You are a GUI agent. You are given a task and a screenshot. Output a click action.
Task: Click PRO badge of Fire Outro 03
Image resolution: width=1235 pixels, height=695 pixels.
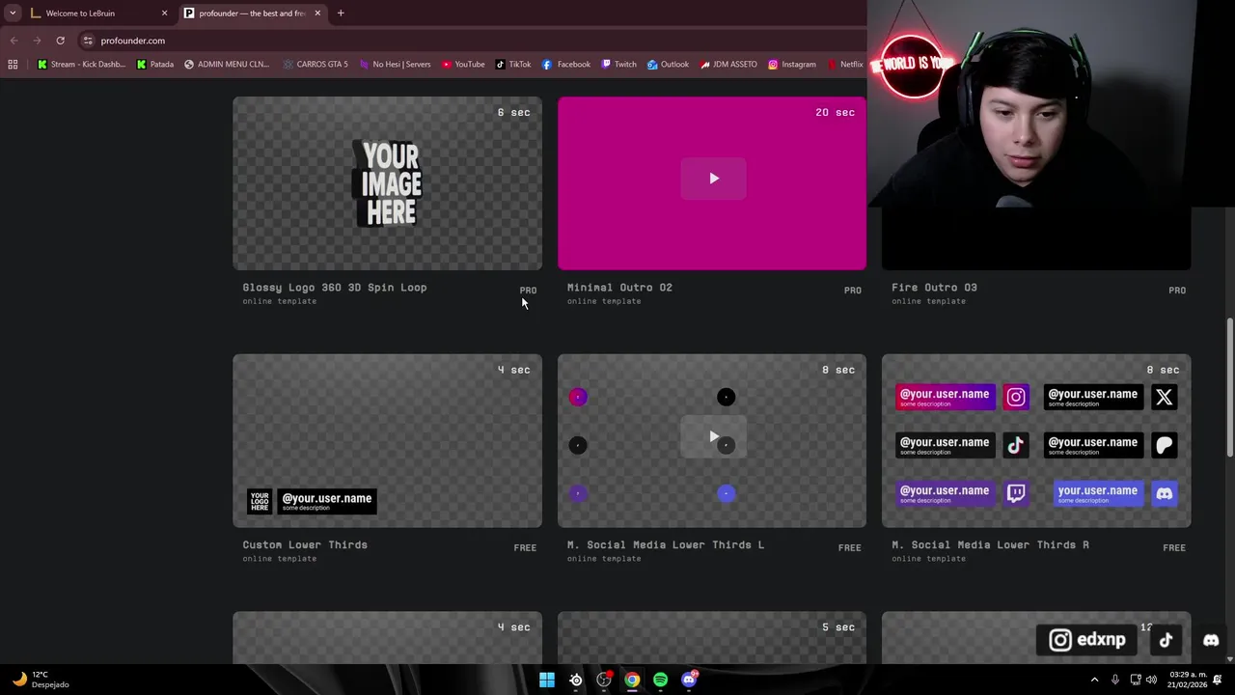point(1177,290)
